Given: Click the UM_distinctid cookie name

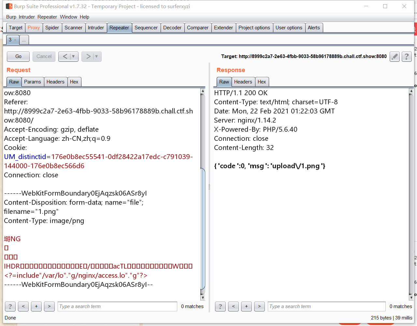Looking at the screenshot, I should [25, 157].
